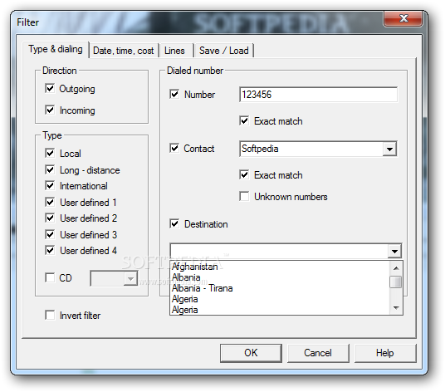Close the Filter dialog window
The height and width of the screenshot is (392, 445).
point(403,19)
